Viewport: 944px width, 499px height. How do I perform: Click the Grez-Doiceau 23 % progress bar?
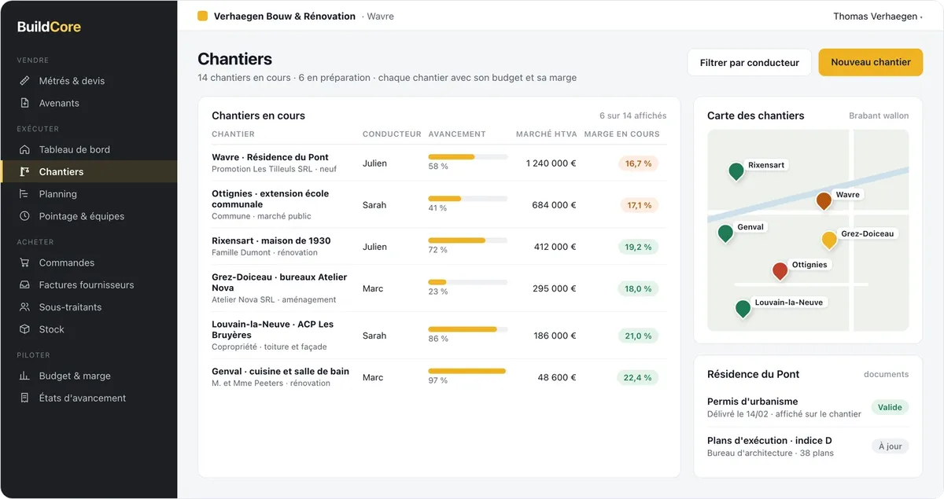(x=467, y=282)
